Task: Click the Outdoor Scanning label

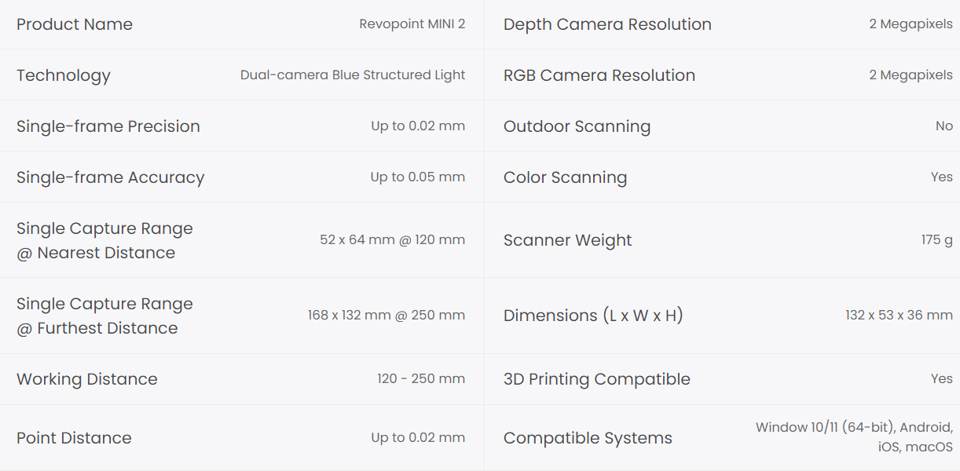Action: pos(577,126)
